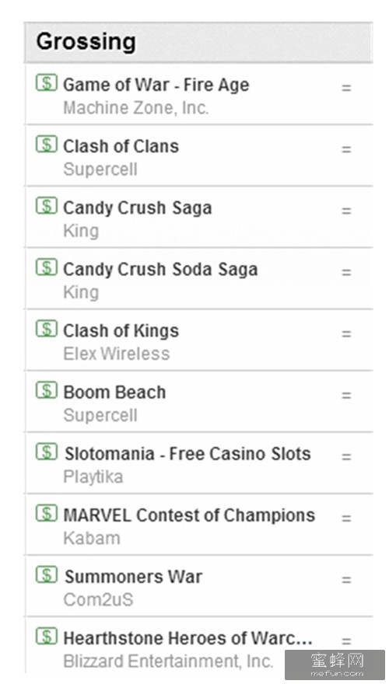Click the dollar icon beside Summoners War

click(x=46, y=574)
